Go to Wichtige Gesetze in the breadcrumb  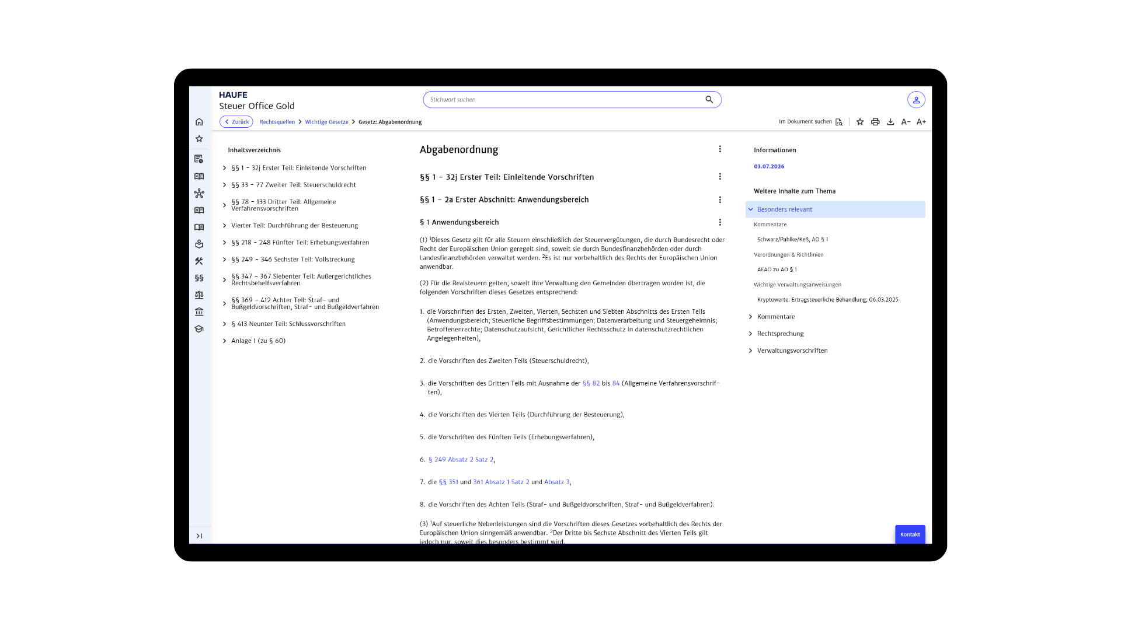326,122
